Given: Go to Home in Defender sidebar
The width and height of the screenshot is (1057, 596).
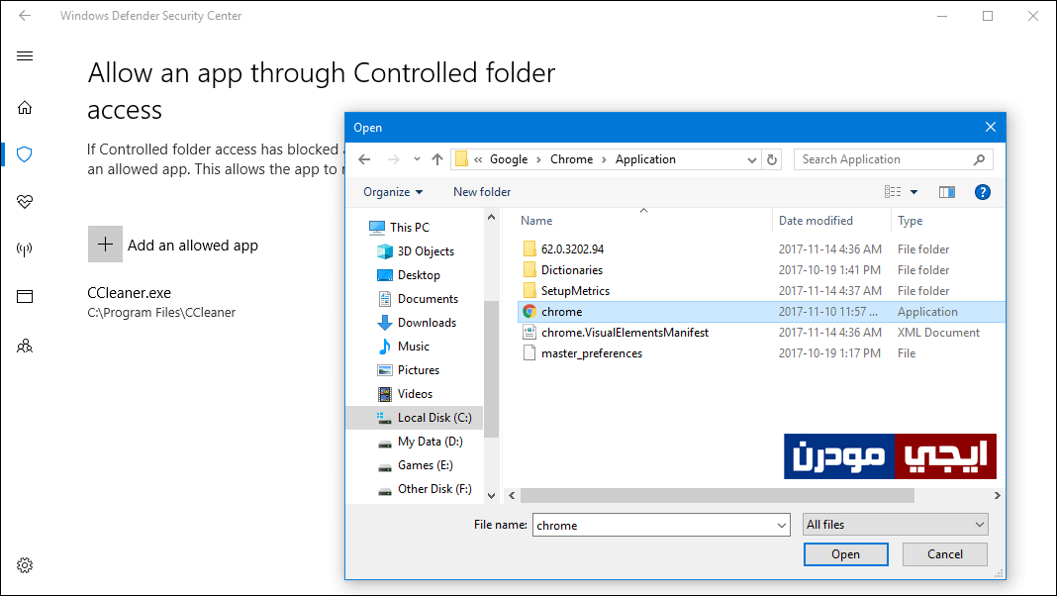Looking at the screenshot, I should tap(25, 107).
